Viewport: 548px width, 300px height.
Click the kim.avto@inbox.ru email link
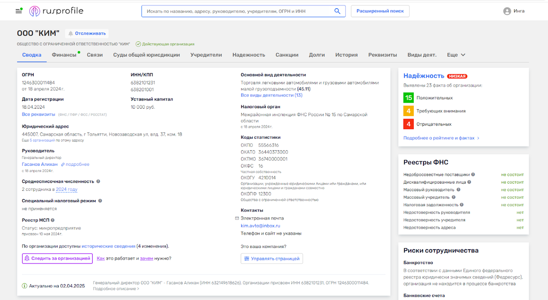[260, 226]
